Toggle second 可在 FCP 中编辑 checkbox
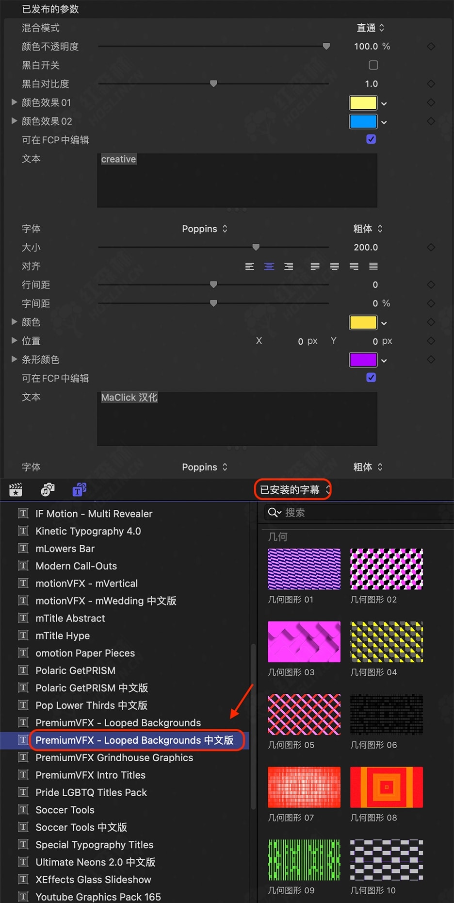This screenshot has width=454, height=903. point(371,378)
